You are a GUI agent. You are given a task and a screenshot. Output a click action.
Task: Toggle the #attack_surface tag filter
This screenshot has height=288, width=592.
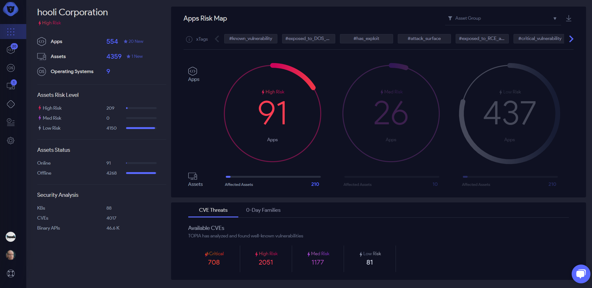point(424,39)
